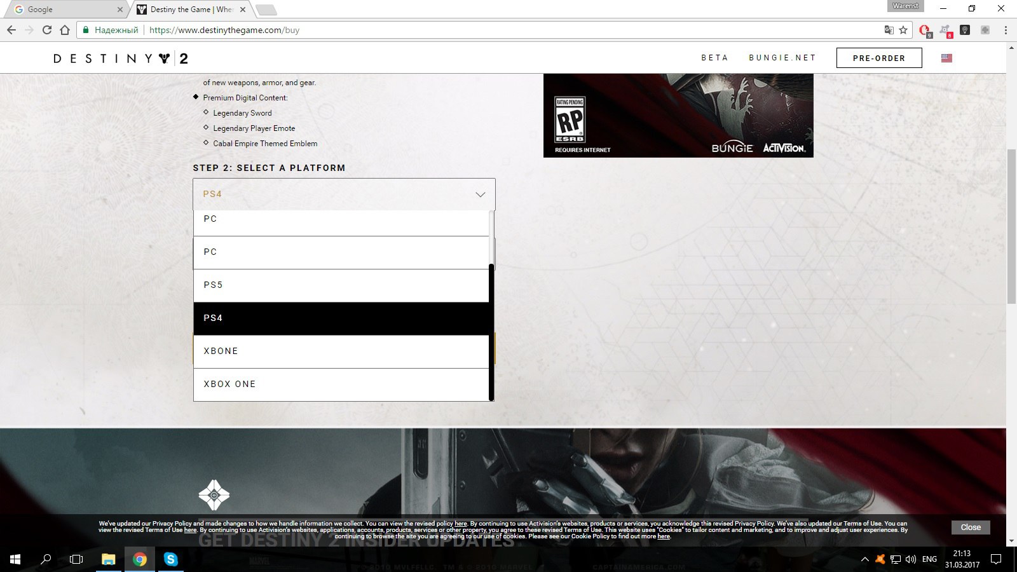
Task: Collapse the PS4 platform dropdown
Action: click(344, 194)
